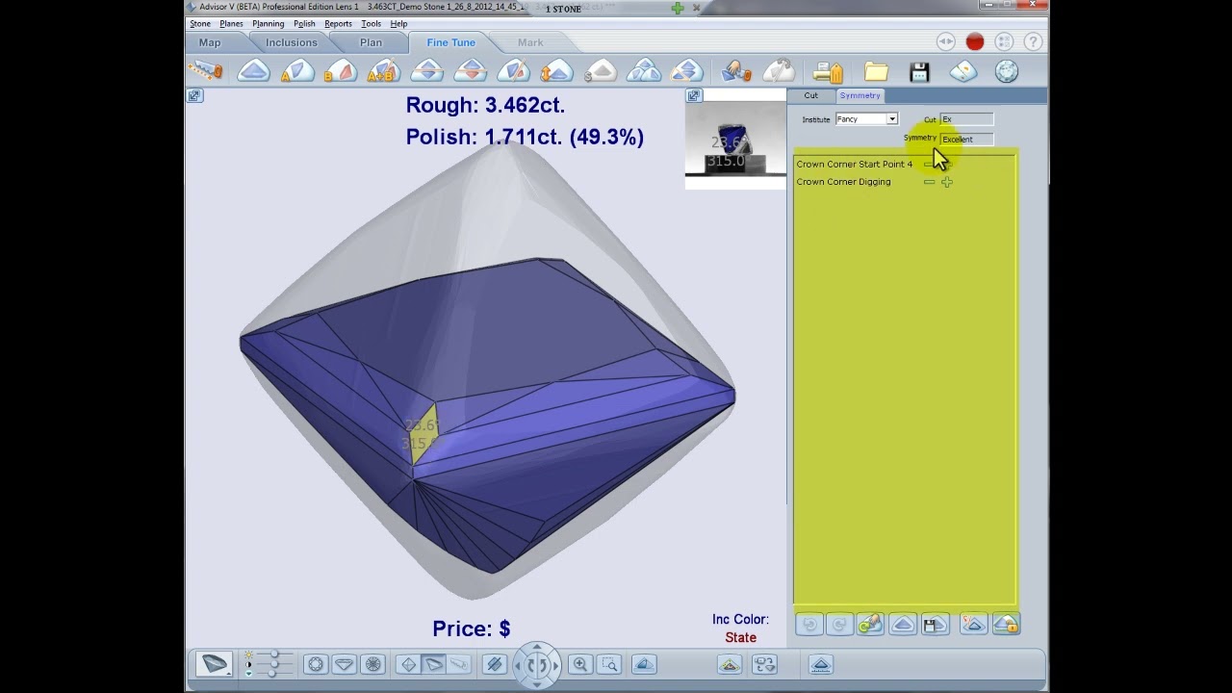Click the Cut grade field
This screenshot has height=693, width=1232.
tap(966, 119)
